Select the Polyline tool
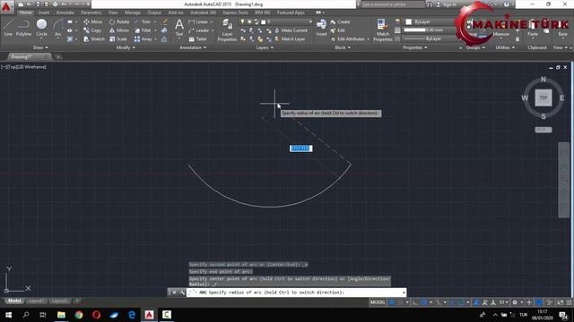Image resolution: width=574 pixels, height=322 pixels. (23, 28)
